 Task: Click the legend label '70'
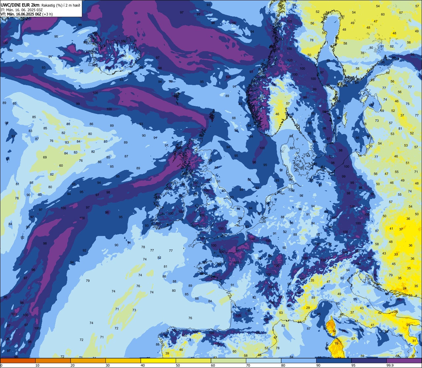coord(248,365)
